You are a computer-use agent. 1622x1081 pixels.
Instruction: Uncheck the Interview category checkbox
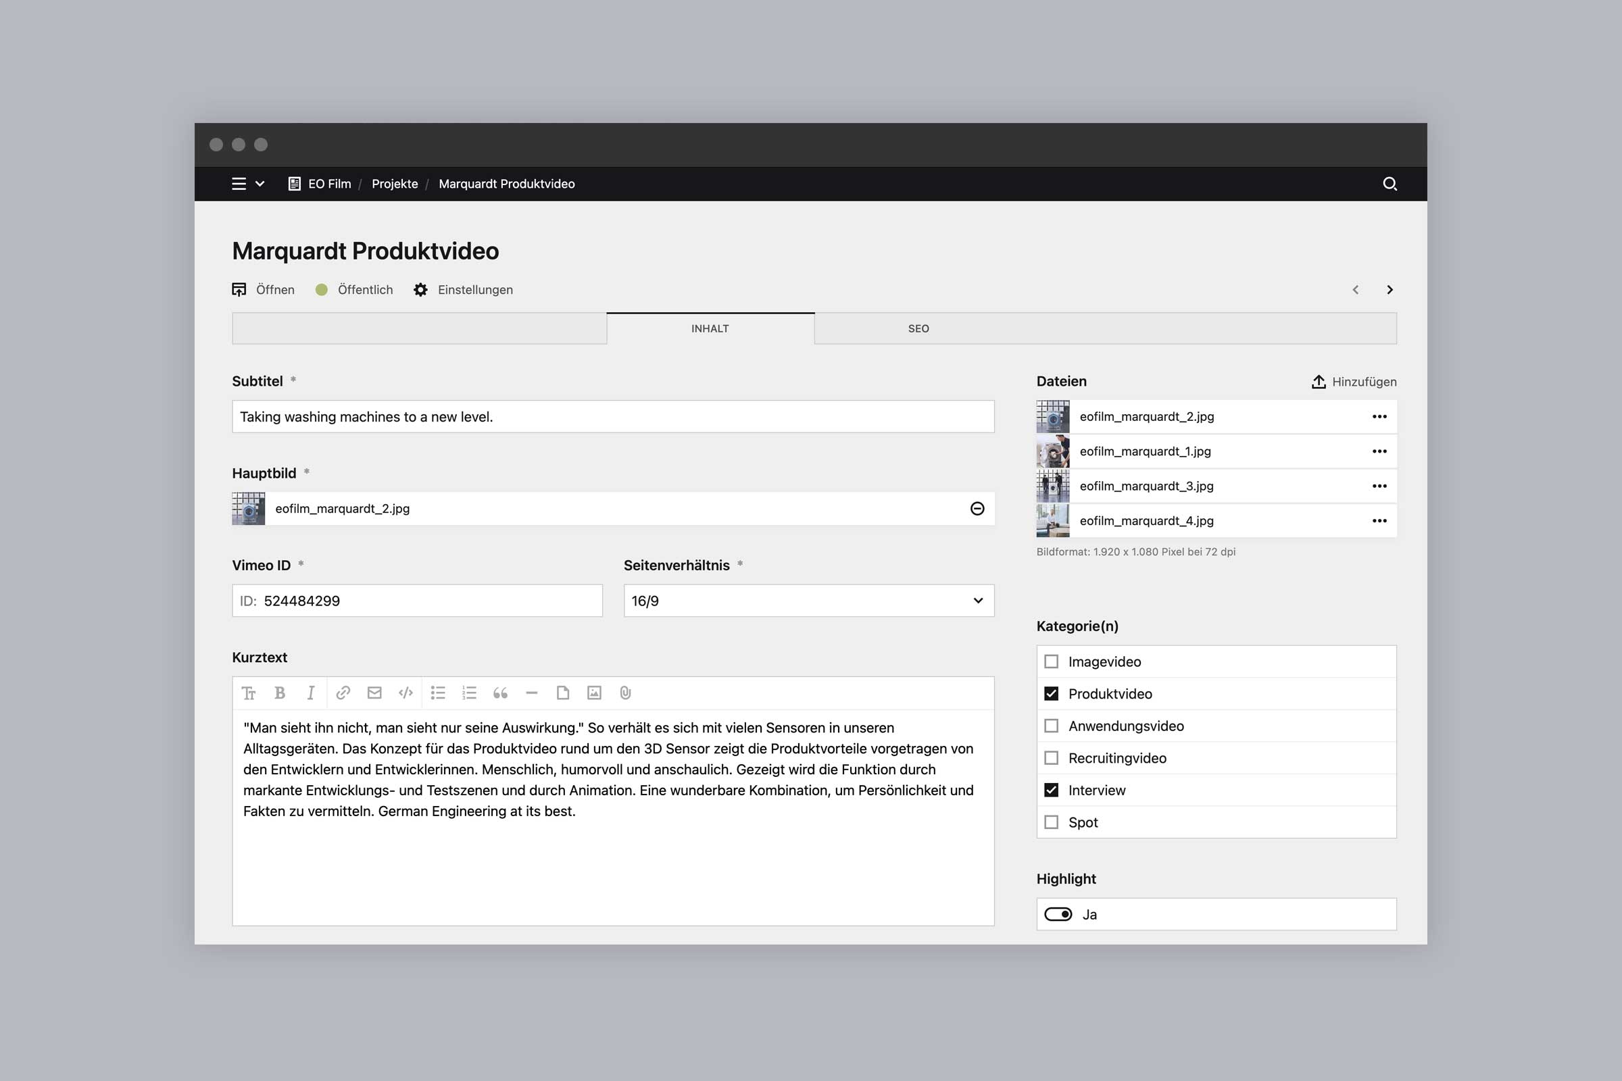(1051, 790)
